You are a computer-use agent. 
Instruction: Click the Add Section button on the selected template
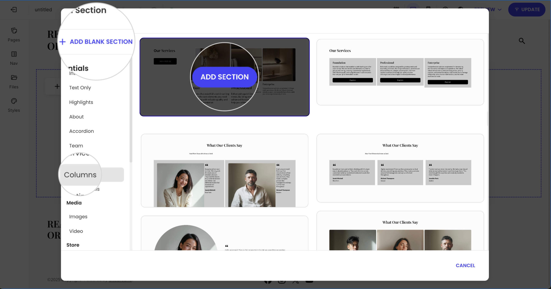pyautogui.click(x=225, y=77)
